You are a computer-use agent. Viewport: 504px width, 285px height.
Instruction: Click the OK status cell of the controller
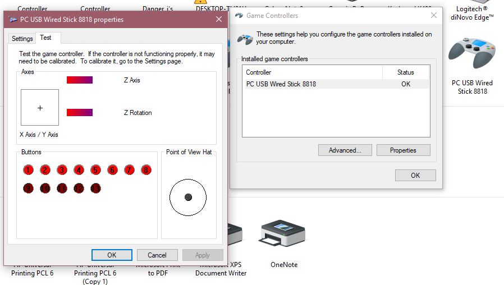pyautogui.click(x=406, y=84)
